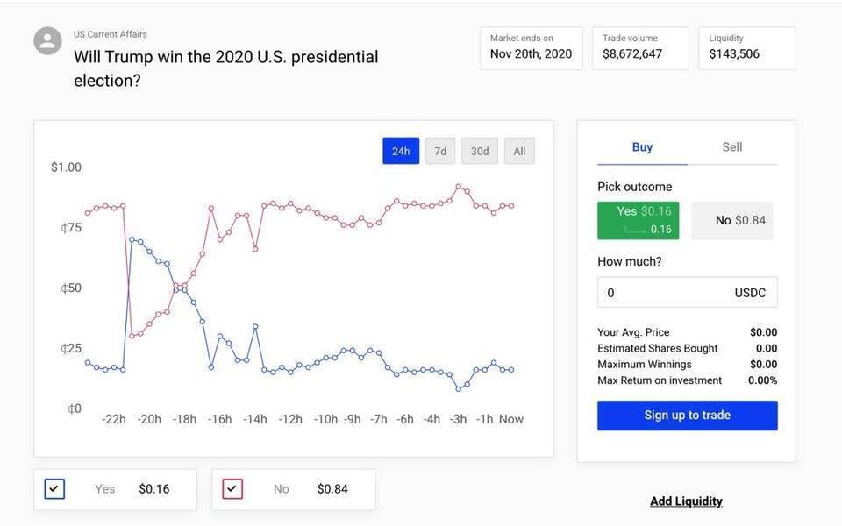Screen dimensions: 842x526
Task: Click Sign up to trade button
Action: click(688, 416)
